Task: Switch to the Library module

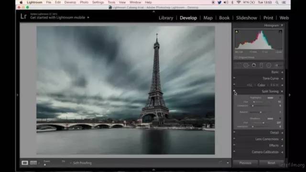Action: pyautogui.click(x=166, y=18)
